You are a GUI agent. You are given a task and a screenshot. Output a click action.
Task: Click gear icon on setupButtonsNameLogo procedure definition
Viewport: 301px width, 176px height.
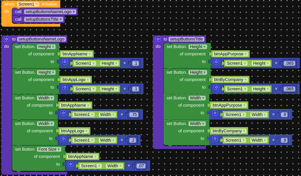tap(6, 39)
